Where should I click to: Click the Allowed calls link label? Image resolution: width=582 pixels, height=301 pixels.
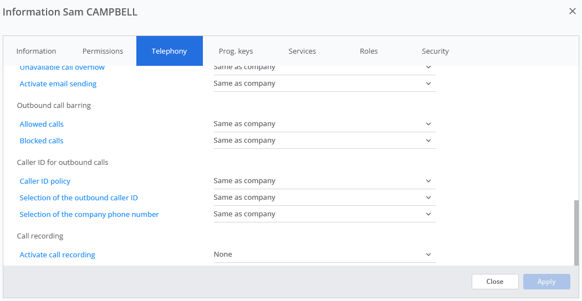(42, 124)
